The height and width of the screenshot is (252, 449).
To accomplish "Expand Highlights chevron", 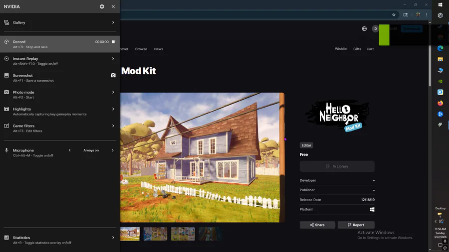I will (x=113, y=109).
